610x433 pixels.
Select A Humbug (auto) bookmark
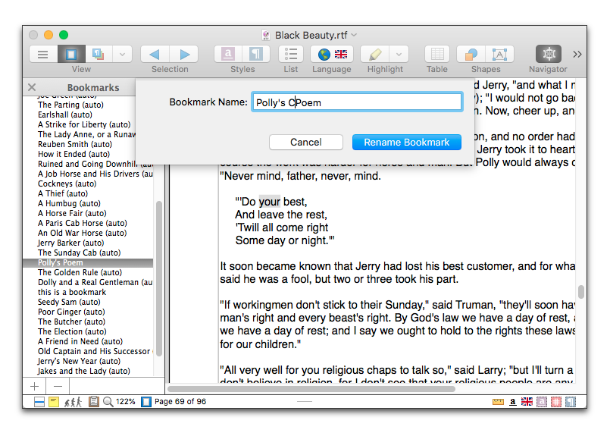[x=69, y=203]
